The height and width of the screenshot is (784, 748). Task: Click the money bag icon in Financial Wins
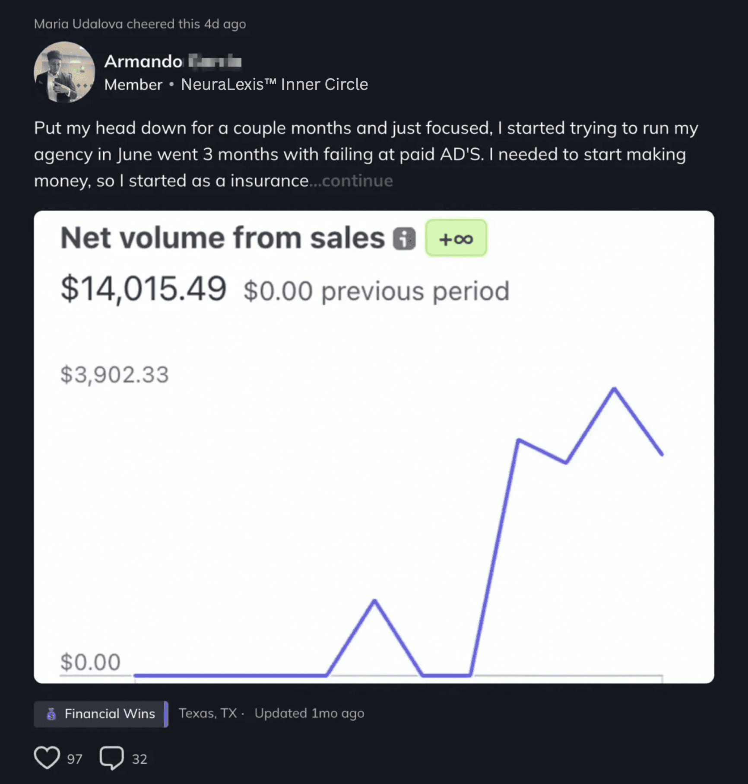(x=51, y=714)
